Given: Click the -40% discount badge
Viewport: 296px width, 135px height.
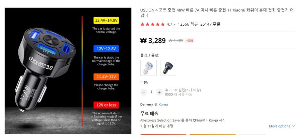Looking at the screenshot, I should 189,40.
